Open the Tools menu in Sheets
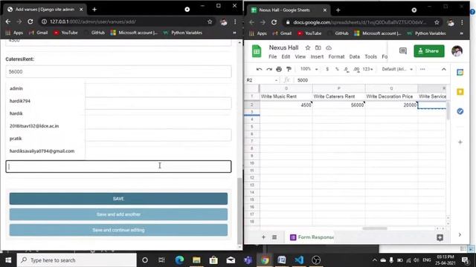Screen dimensions: 476x267 [x=370, y=56]
